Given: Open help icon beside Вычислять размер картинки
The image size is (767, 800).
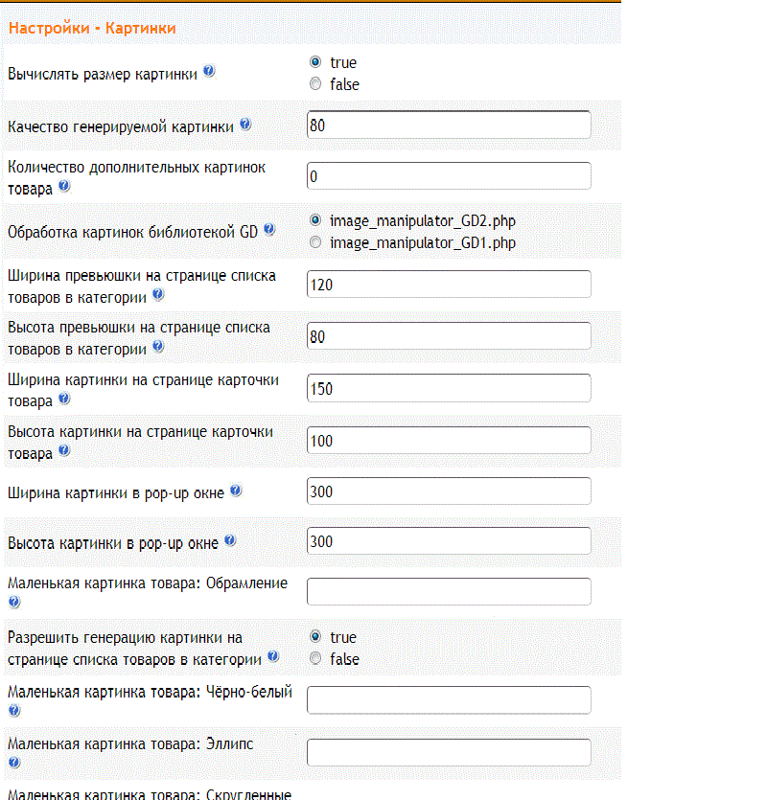Looking at the screenshot, I should (x=209, y=71).
